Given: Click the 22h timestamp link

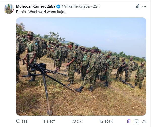Looking at the screenshot, I should pyautogui.click(x=96, y=6).
